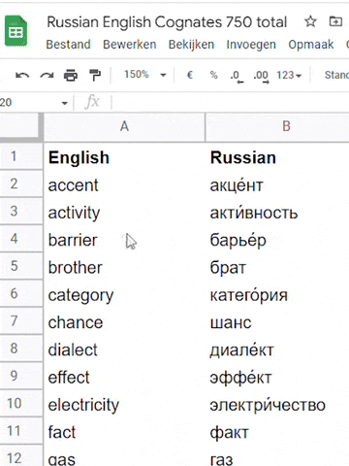Image resolution: width=349 pixels, height=466 pixels.
Task: Decrease decimal places button
Action: (x=237, y=77)
